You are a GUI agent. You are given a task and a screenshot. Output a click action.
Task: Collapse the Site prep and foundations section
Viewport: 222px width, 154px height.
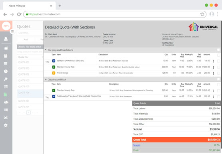tap(46, 50)
